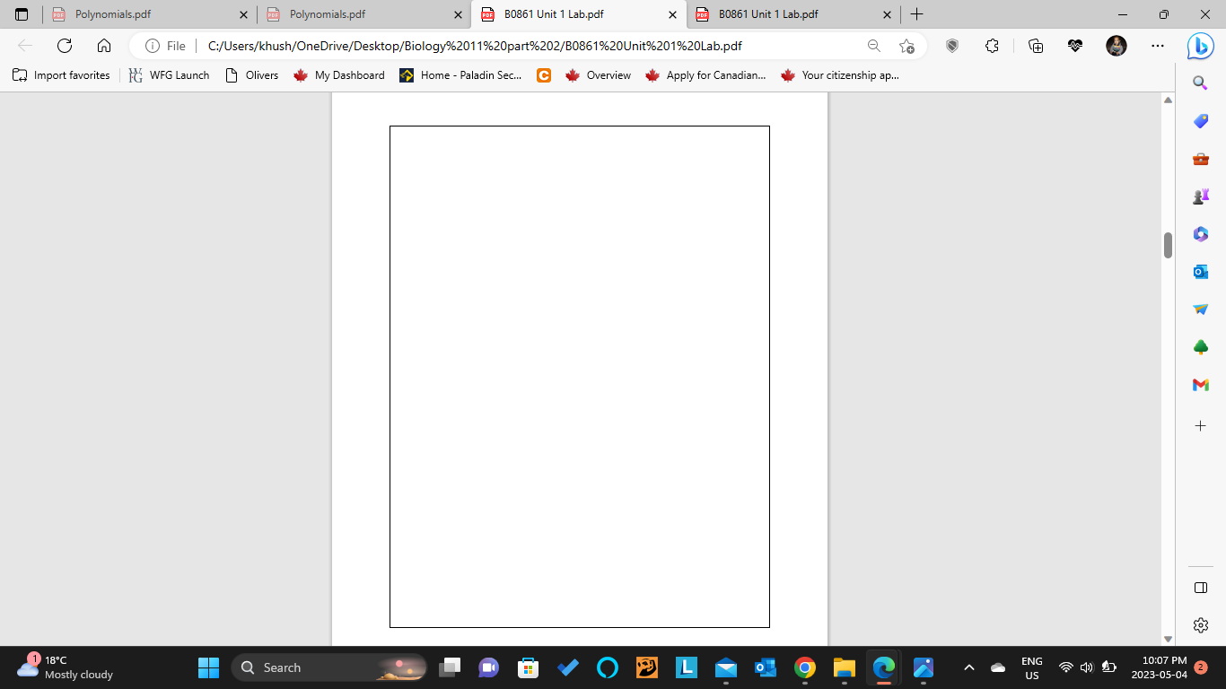Open My Dashboard bookmark
The height and width of the screenshot is (689, 1226).
click(x=339, y=75)
